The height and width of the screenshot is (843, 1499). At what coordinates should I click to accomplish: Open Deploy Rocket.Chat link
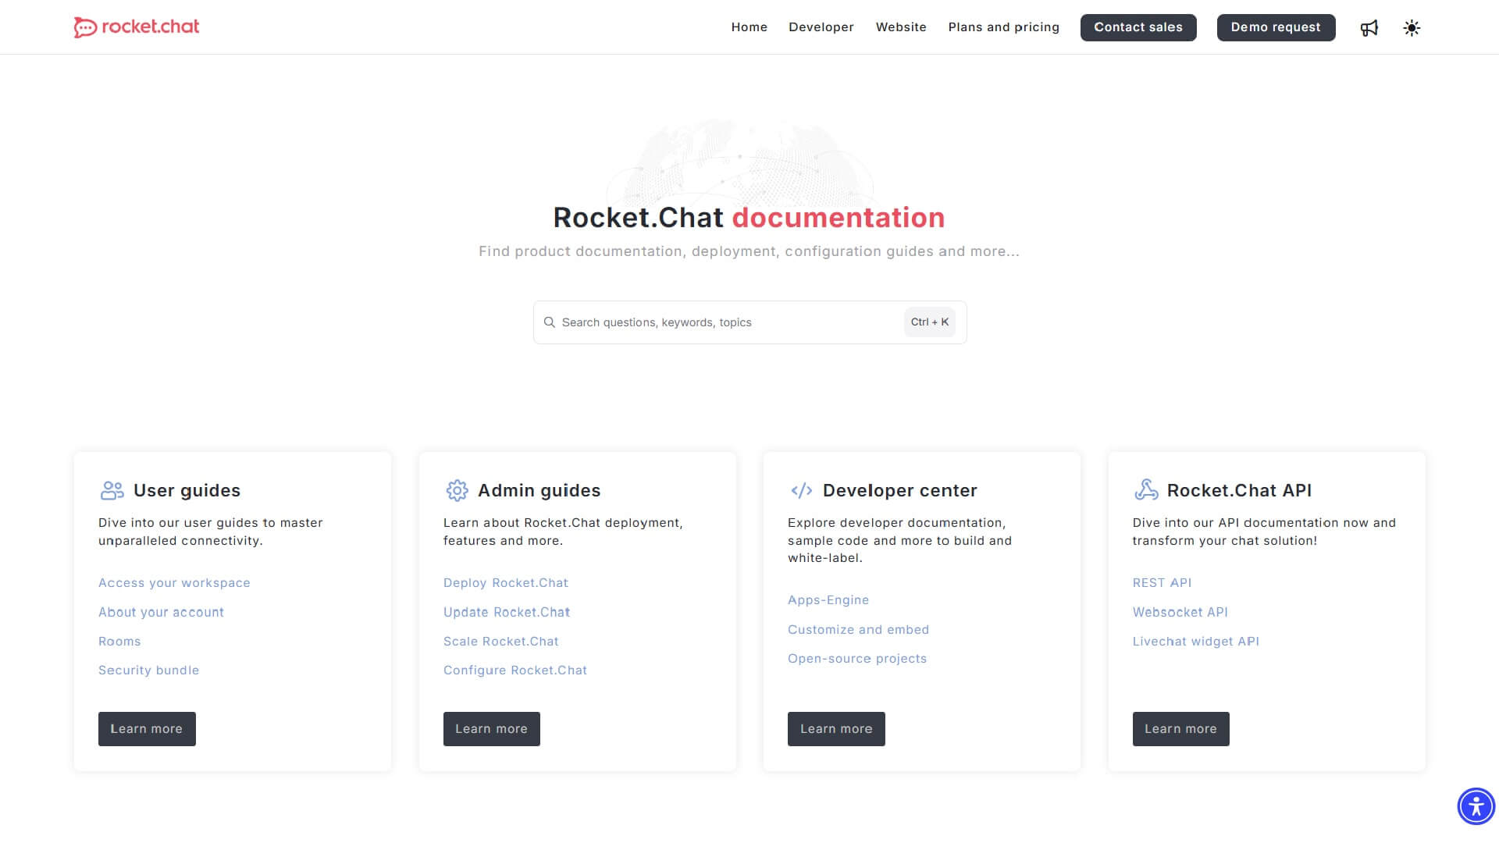506,583
